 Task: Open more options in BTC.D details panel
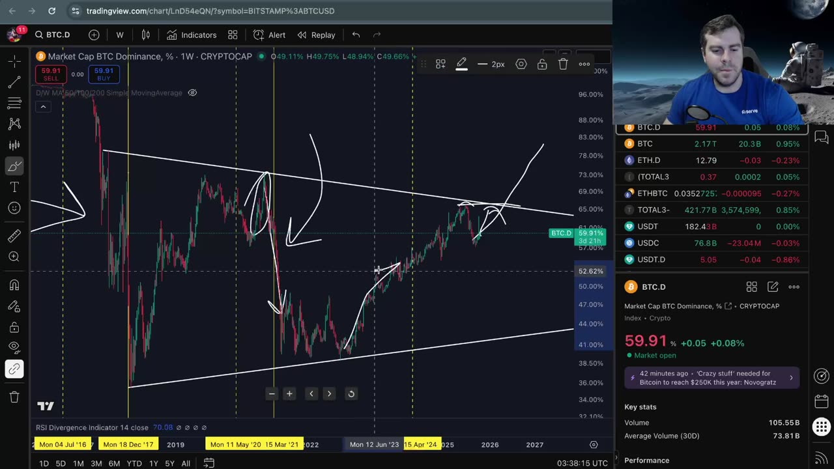pos(794,287)
